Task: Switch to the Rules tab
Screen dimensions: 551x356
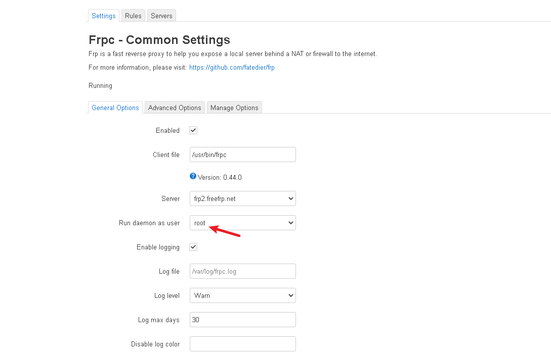Action: 133,16
